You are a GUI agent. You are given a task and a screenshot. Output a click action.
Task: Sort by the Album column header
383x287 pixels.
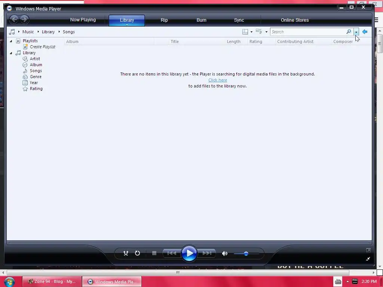tap(109, 41)
